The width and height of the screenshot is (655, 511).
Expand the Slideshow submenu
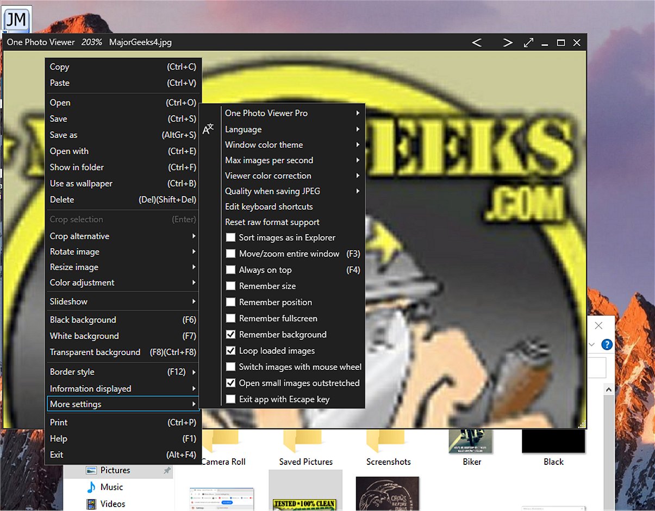pyautogui.click(x=123, y=301)
